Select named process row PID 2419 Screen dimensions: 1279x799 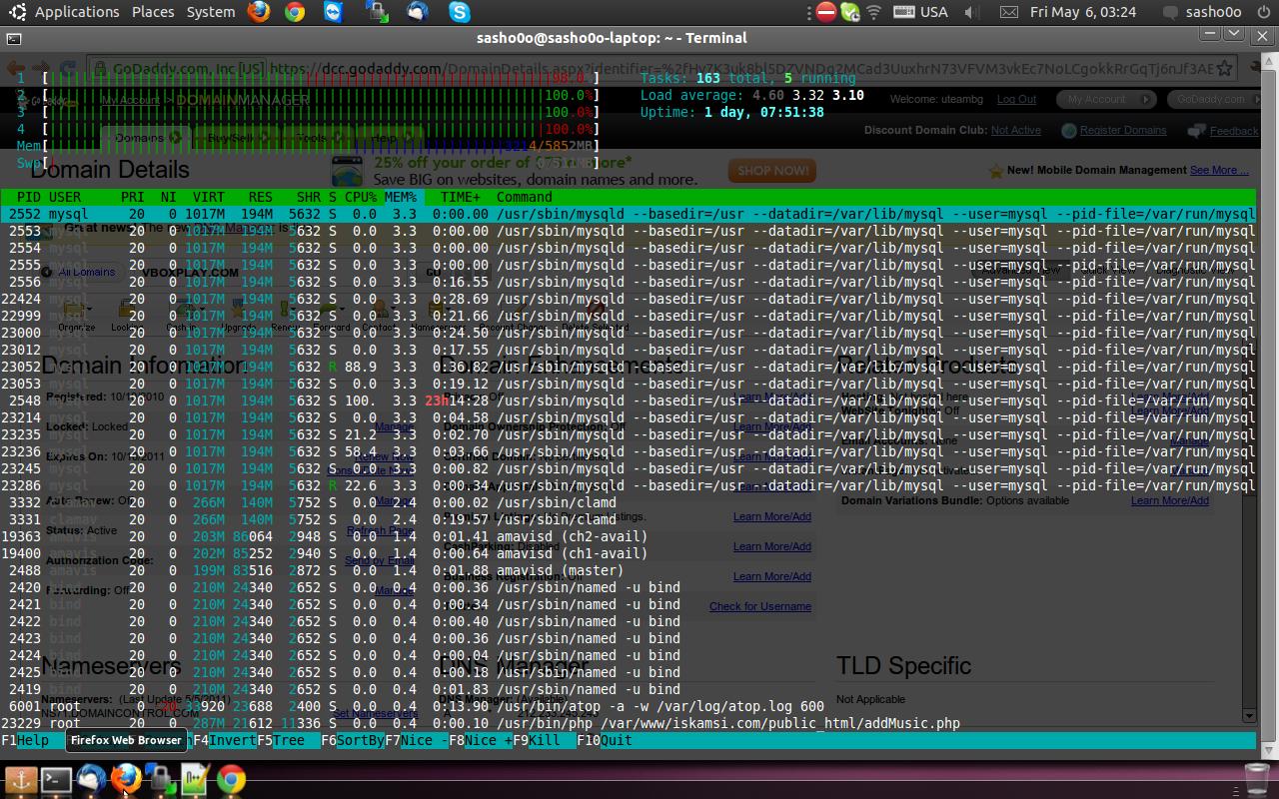(x=628, y=689)
